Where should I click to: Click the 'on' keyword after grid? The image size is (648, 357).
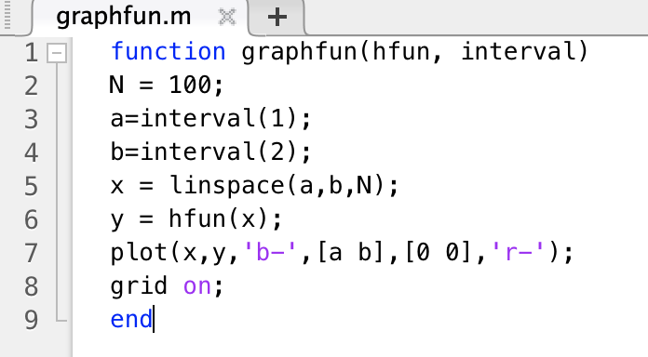coord(197,286)
